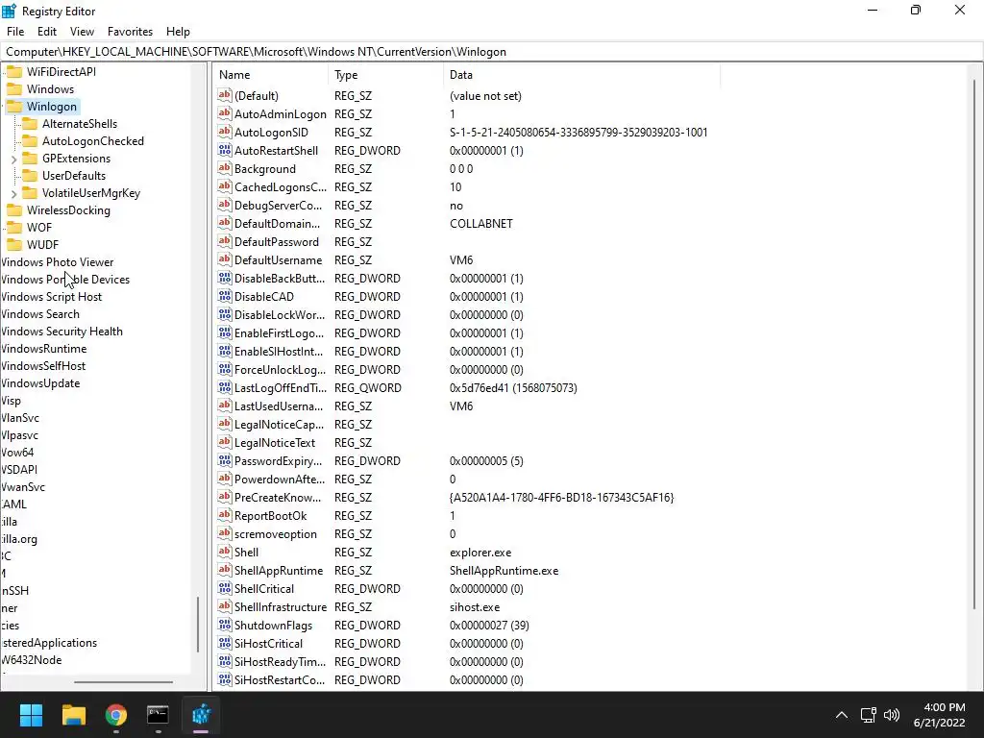
Task: Click the WUDF folder icon
Action: pyautogui.click(x=14, y=245)
